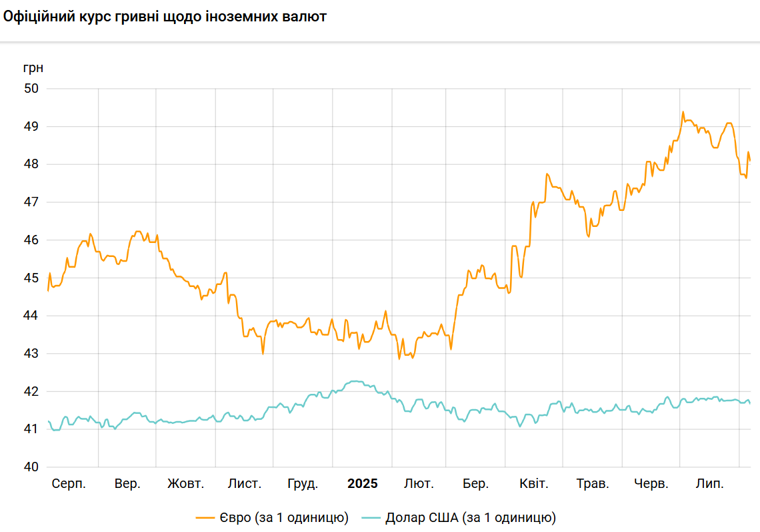This screenshot has width=760, height=532.
Task: Select the Вер. month label
Action: [x=127, y=484]
